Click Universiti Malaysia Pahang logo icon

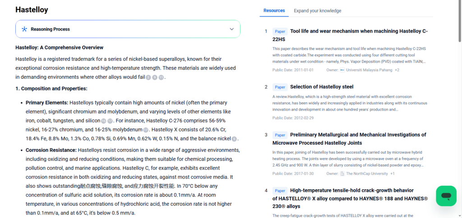(342, 70)
